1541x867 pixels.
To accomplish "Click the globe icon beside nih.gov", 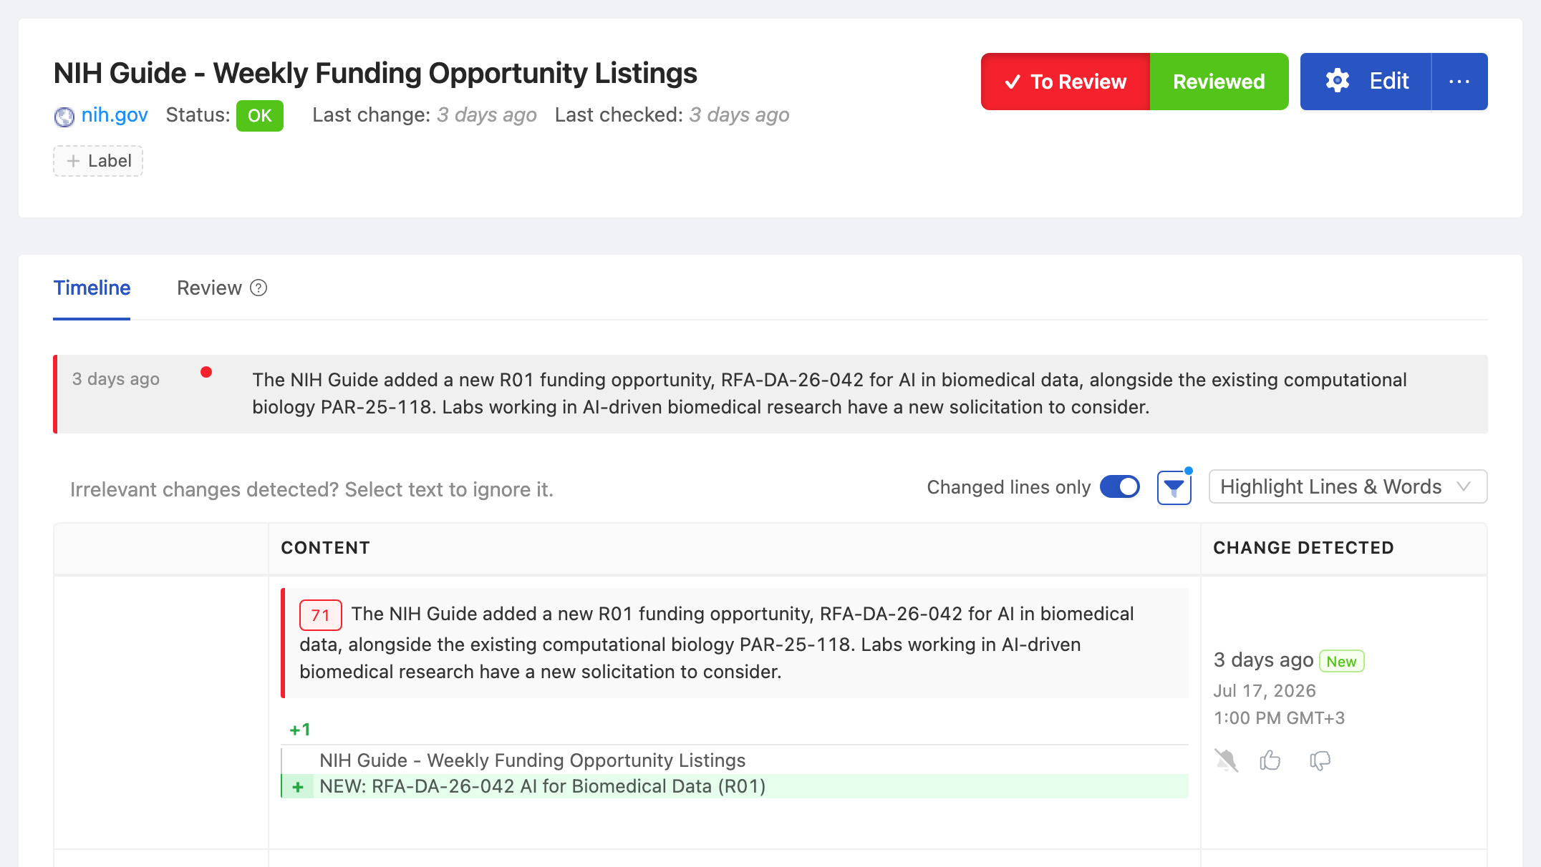I will (x=64, y=116).
